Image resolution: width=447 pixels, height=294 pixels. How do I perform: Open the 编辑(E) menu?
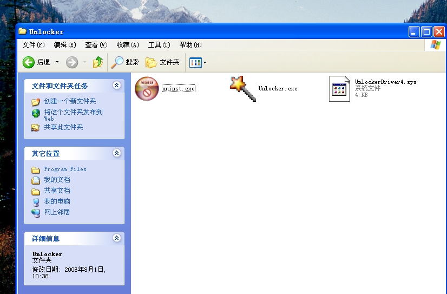click(65, 45)
